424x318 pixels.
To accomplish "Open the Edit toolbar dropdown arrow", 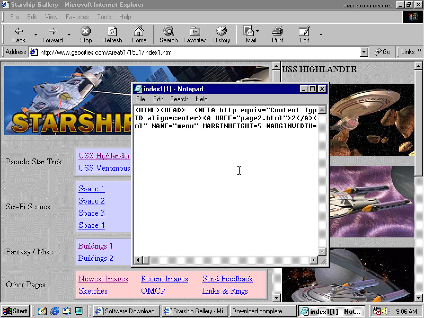I will [x=321, y=34].
